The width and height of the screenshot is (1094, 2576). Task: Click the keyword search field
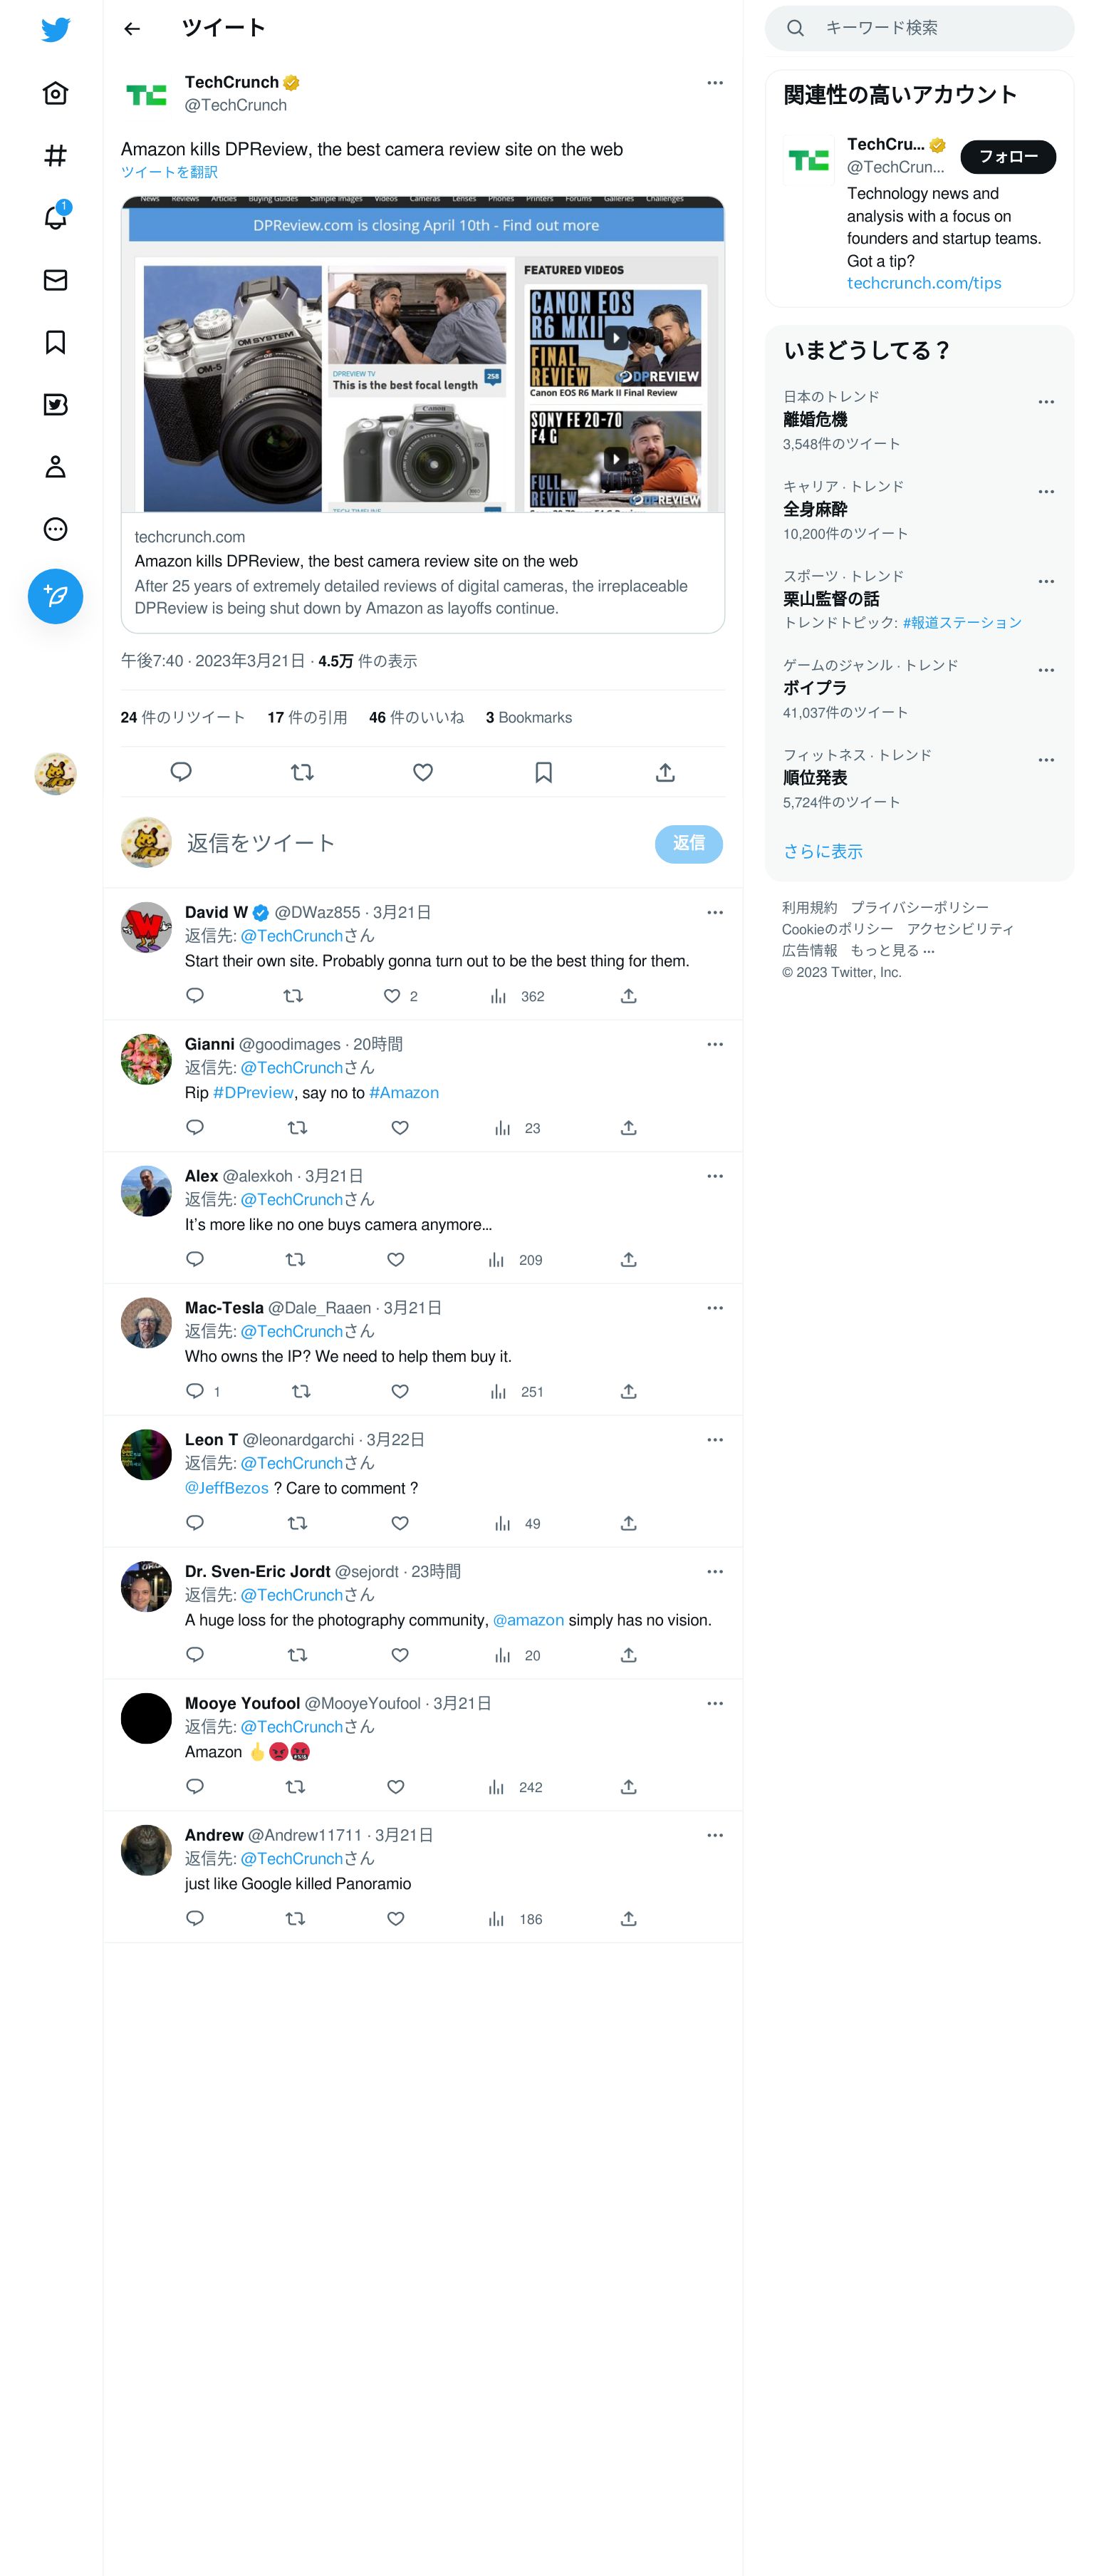[920, 28]
